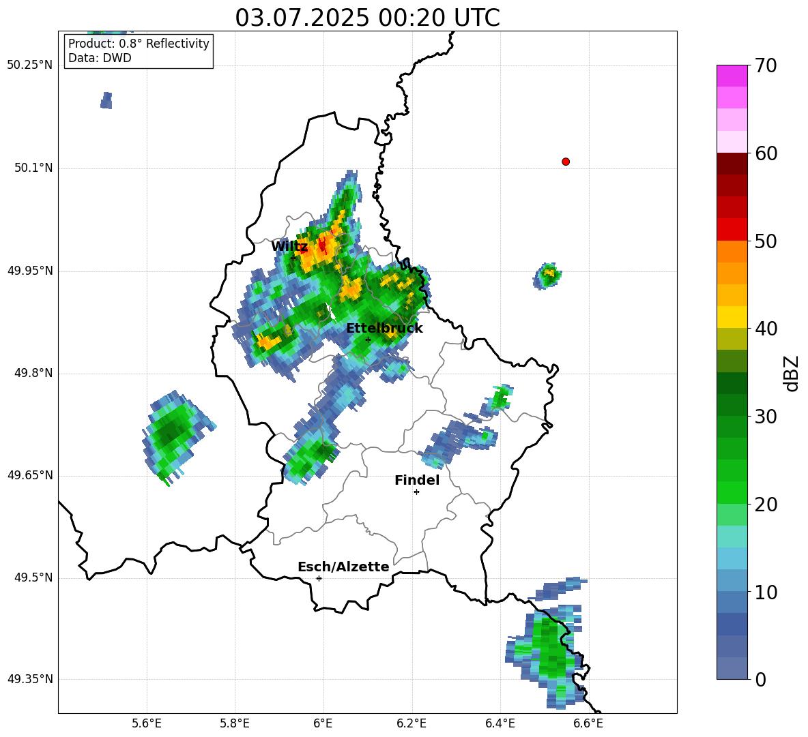Click the 49.95°N latitude label
The image size is (808, 737).
coord(30,271)
